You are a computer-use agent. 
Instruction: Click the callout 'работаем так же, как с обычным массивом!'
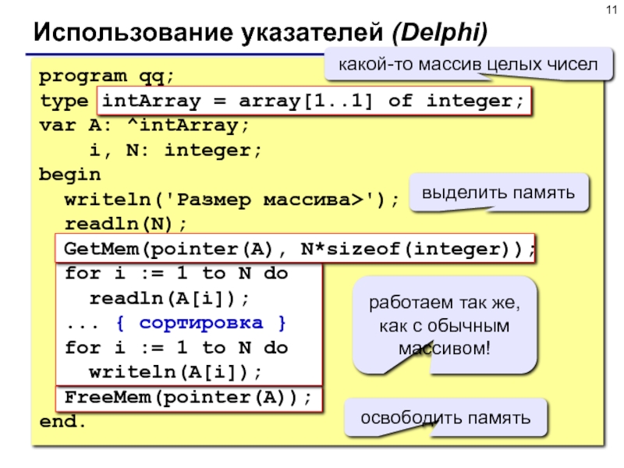445,325
